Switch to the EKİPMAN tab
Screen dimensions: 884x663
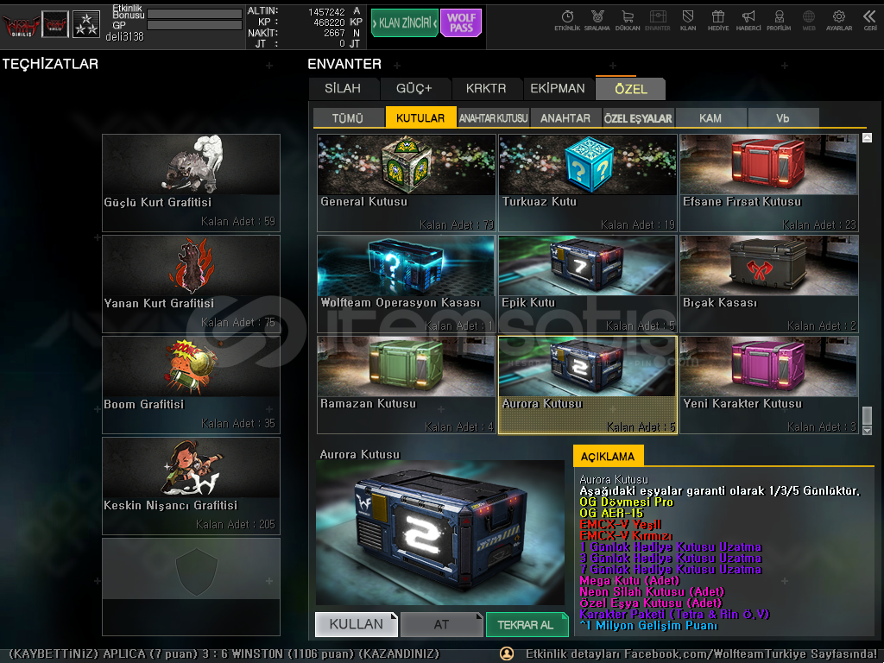(558, 89)
